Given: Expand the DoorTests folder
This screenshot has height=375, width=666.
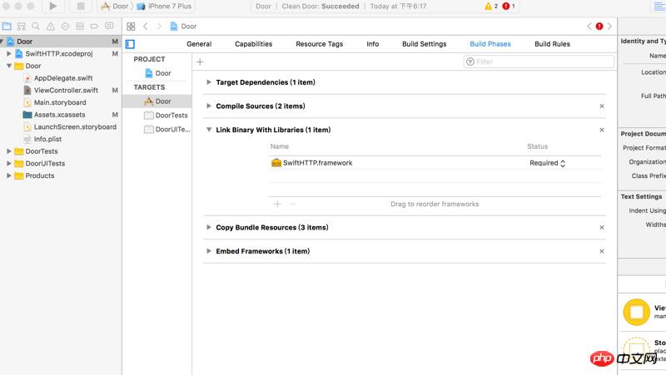Looking at the screenshot, I should [8, 151].
